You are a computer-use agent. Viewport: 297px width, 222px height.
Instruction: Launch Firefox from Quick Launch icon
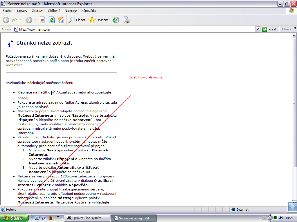(51, 218)
